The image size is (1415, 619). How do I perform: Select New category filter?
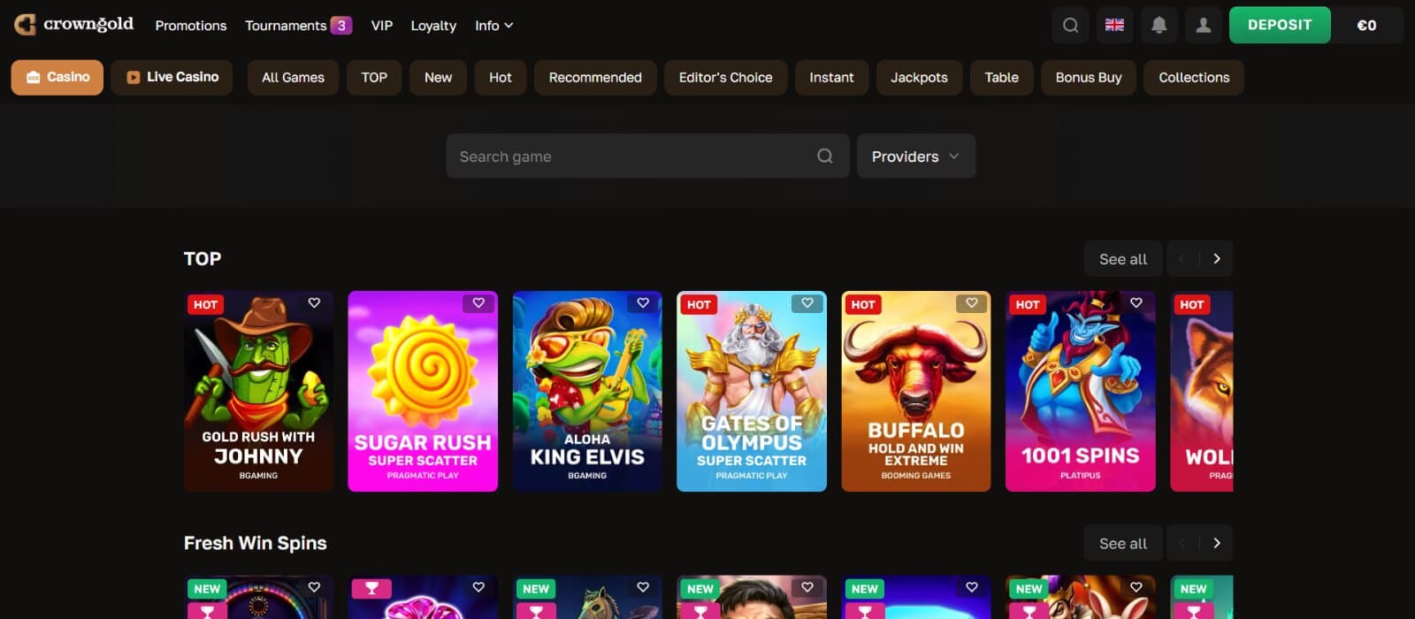click(438, 77)
